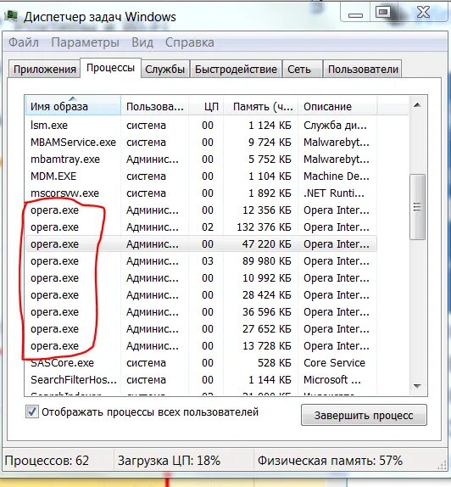The width and height of the screenshot is (451, 487).
Task: Select opera.exe using 28 424 КБ
Action: [x=201, y=295]
